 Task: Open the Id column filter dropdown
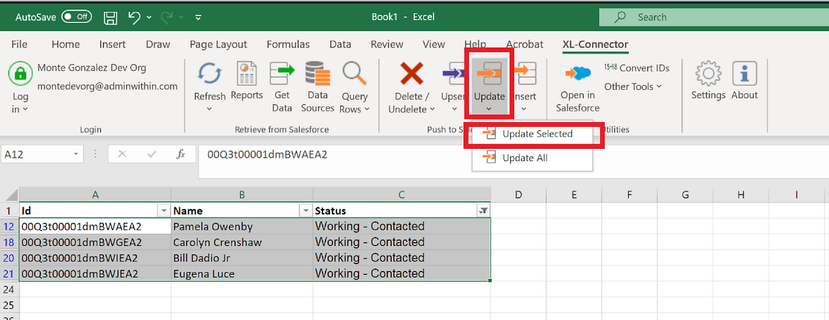[164, 211]
